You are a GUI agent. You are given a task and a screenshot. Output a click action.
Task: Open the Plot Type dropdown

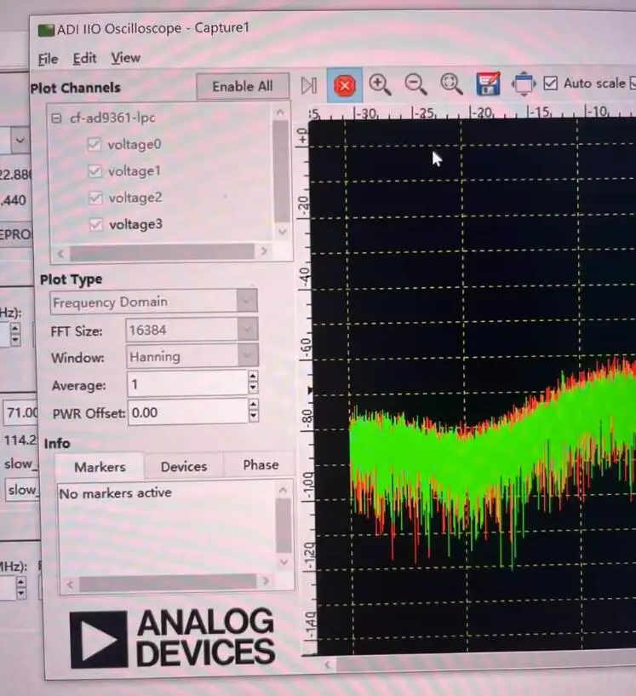tap(153, 302)
